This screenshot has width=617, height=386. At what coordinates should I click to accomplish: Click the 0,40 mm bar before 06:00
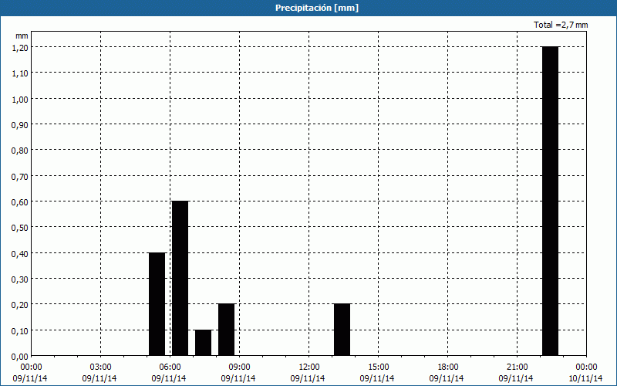[x=157, y=304]
